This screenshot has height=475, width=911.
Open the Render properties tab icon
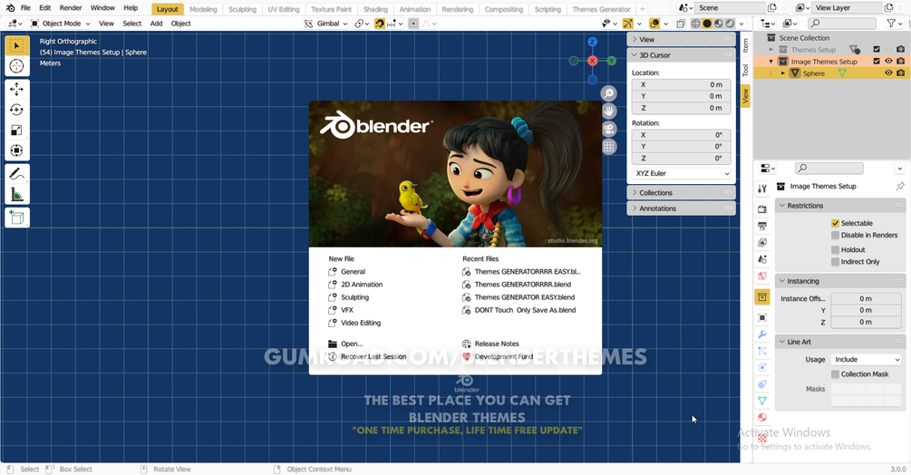(762, 209)
